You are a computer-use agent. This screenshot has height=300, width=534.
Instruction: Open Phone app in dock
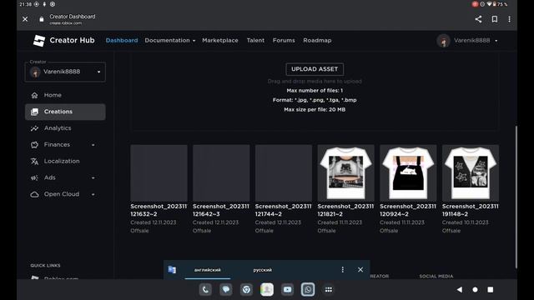[x=205, y=289]
